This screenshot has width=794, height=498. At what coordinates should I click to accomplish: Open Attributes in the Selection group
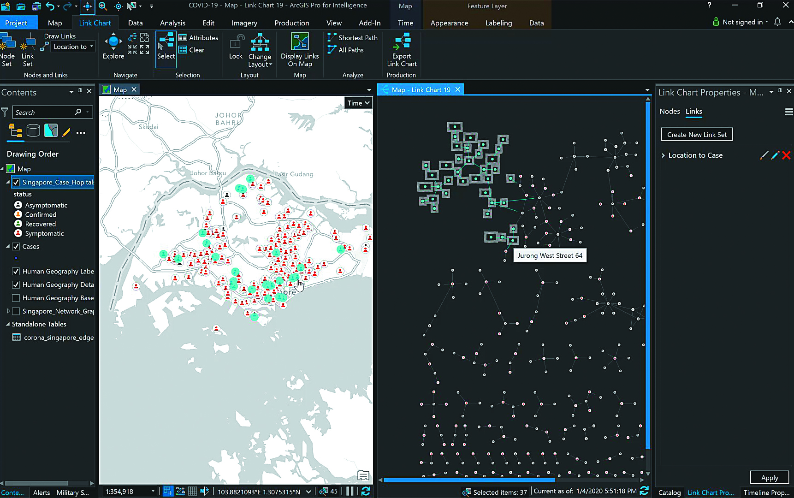tap(198, 38)
